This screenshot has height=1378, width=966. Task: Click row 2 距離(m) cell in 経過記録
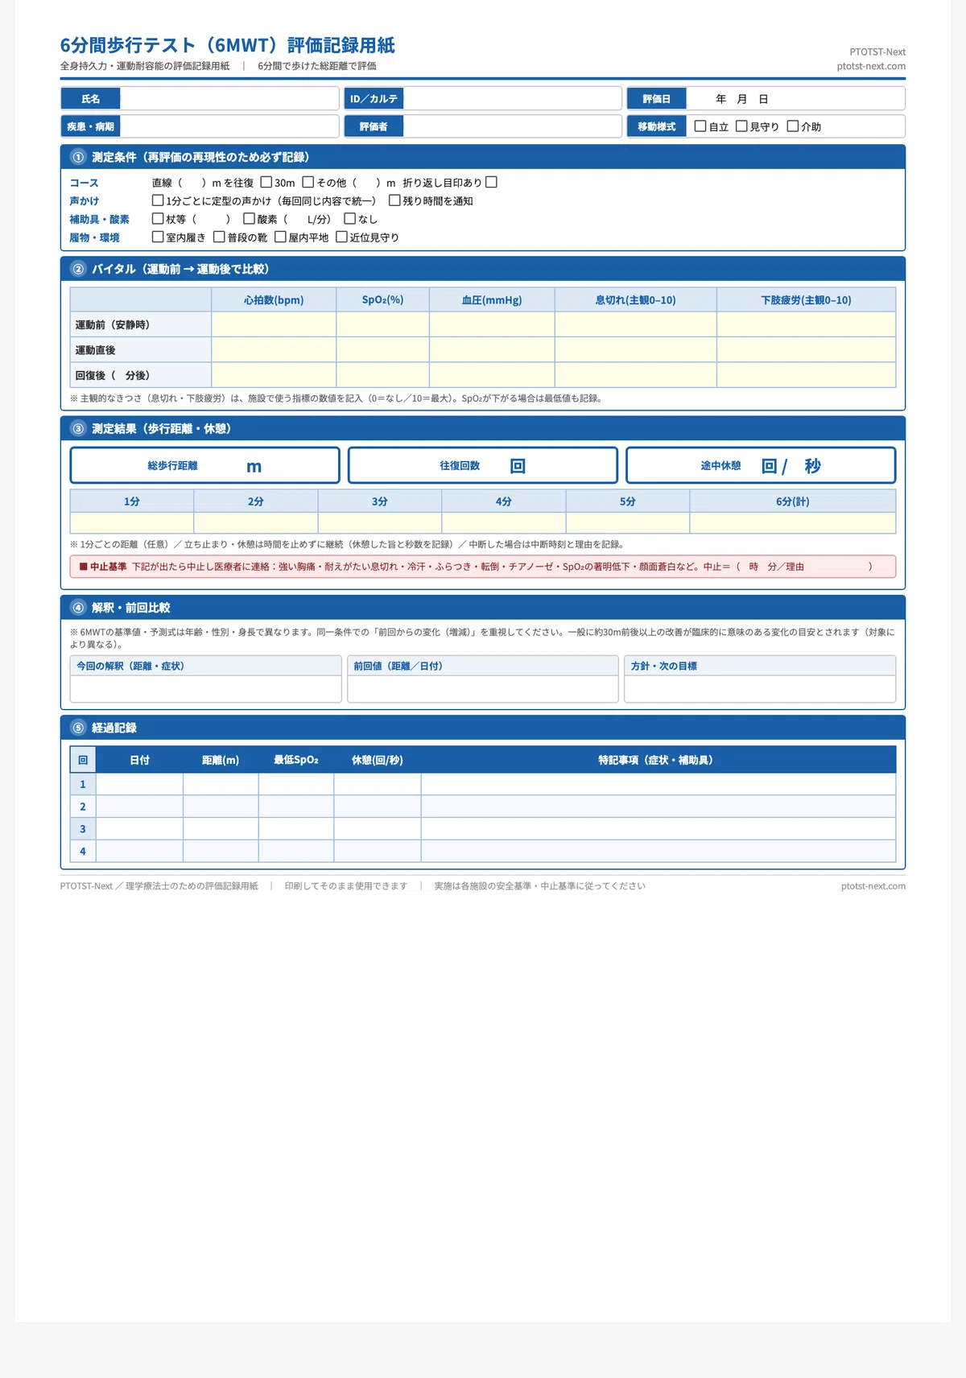click(x=221, y=807)
